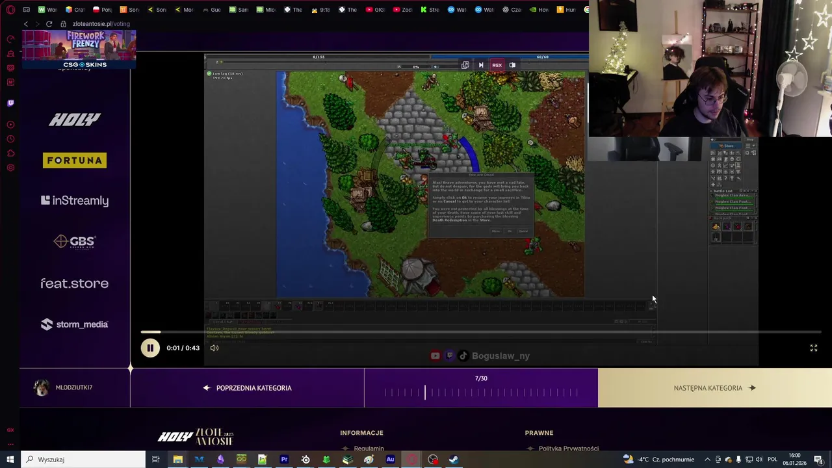Open the inStreamly sponsor logo
Screen dimensions: 832x468
[x=75, y=201]
